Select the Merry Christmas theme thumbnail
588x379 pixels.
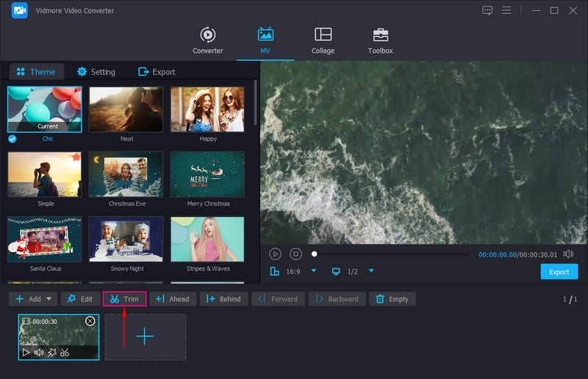tap(207, 174)
